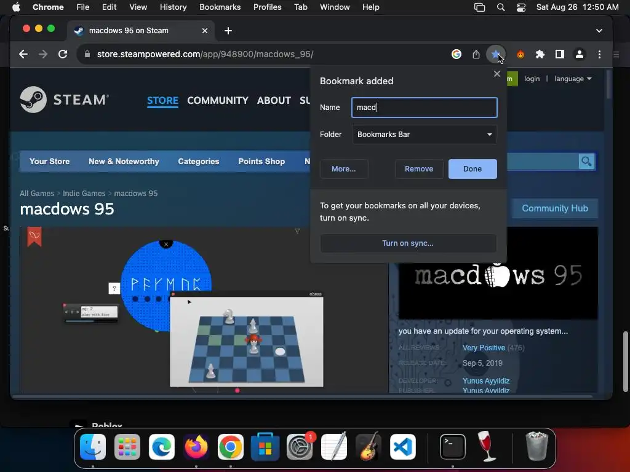Click the All Games breadcrumb
The height and width of the screenshot is (472, 630).
point(37,194)
